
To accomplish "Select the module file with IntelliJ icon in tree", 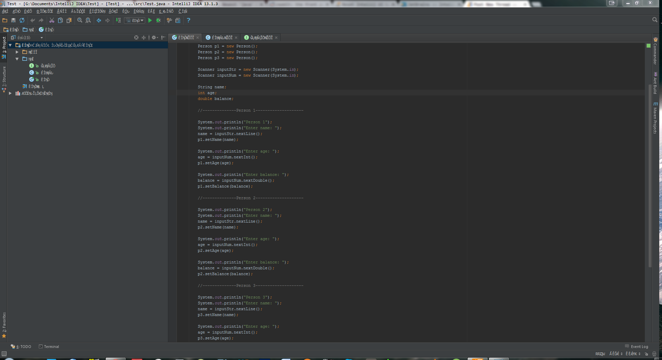I will 33,87.
